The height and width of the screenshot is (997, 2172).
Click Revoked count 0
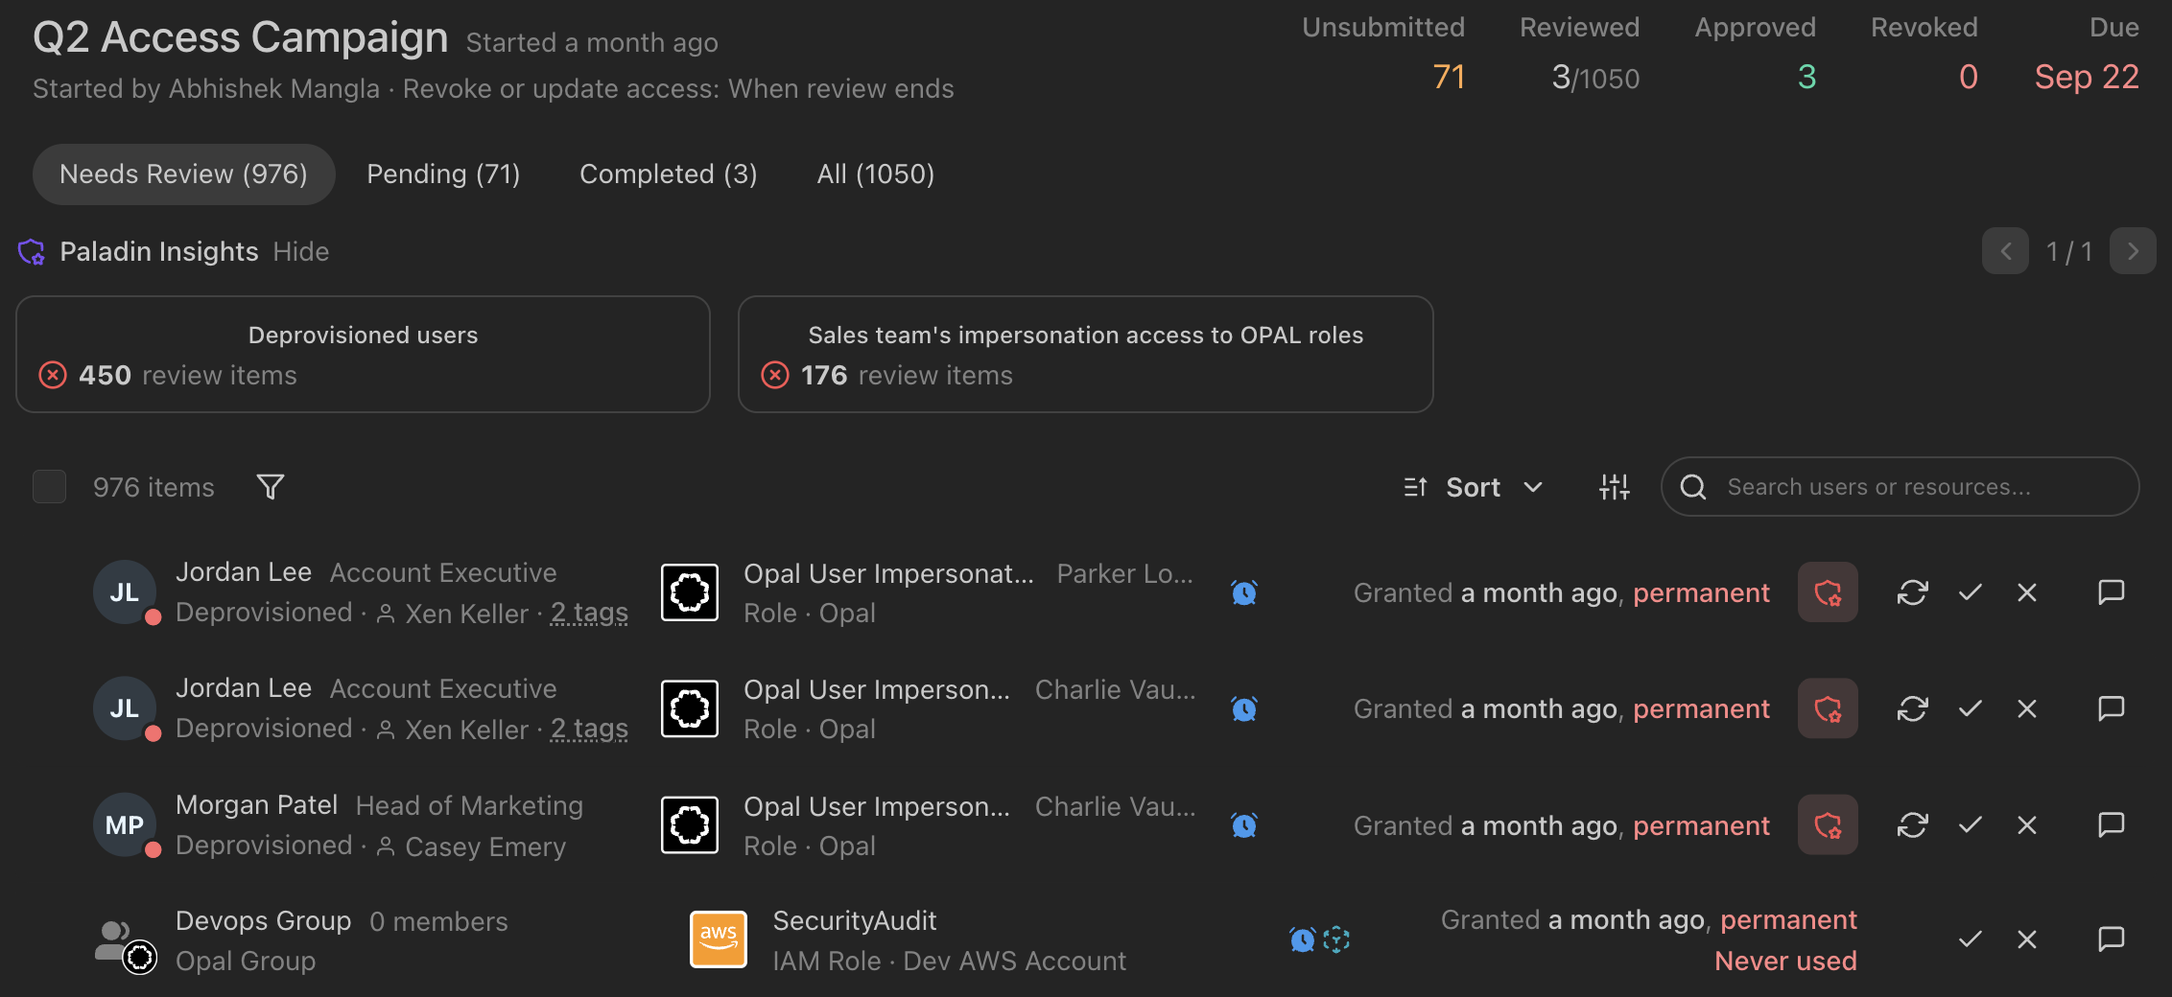point(1968,77)
